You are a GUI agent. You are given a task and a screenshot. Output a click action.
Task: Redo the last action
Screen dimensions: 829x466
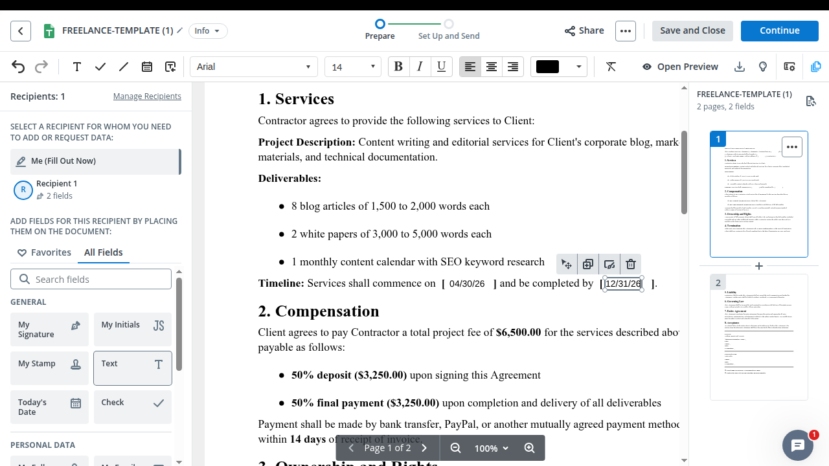[41, 67]
